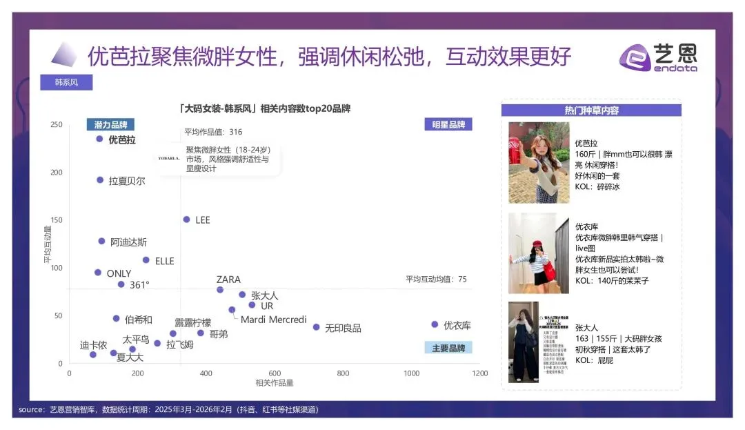Click the purple pyramid icon beside the title
Image resolution: width=745 pixels, height=430 pixels.
pos(64,54)
